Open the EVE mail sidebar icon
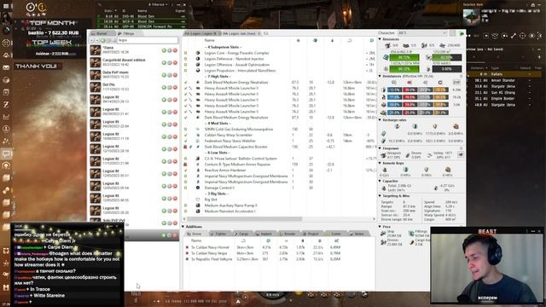Viewport: 546px width, 307px height. (6, 67)
